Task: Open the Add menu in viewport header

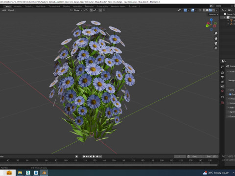Action: pos(4,10)
